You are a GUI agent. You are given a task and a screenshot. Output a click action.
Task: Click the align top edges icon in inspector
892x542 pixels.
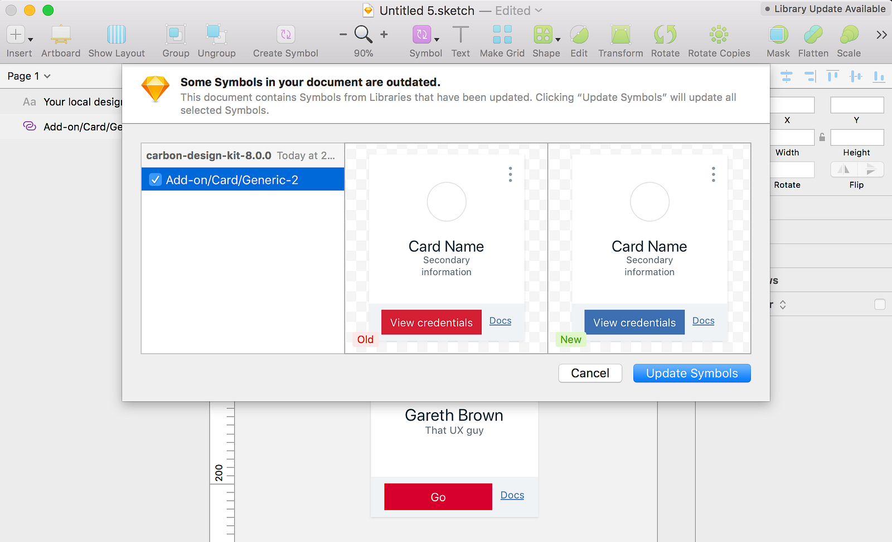tap(833, 76)
